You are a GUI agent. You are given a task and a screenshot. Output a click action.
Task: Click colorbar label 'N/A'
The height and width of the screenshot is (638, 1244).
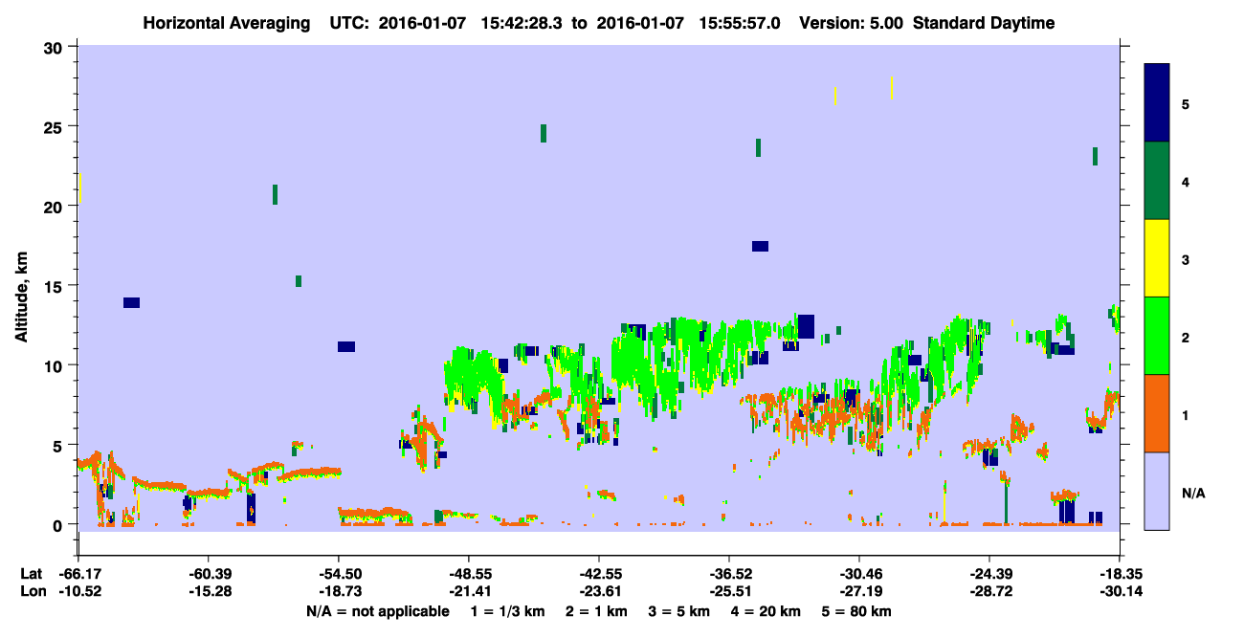[1193, 493]
